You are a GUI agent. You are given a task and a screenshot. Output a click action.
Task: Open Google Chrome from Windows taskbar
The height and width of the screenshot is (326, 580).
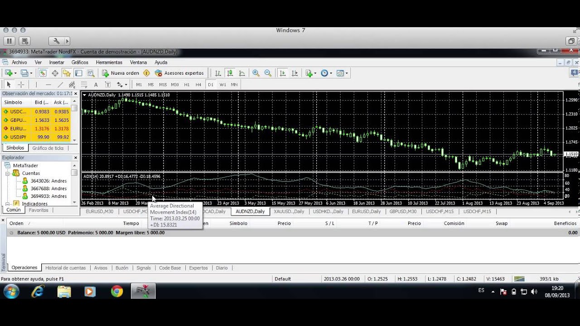(117, 292)
